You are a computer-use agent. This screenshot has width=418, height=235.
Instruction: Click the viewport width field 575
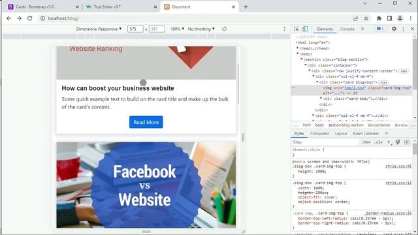tap(135, 29)
